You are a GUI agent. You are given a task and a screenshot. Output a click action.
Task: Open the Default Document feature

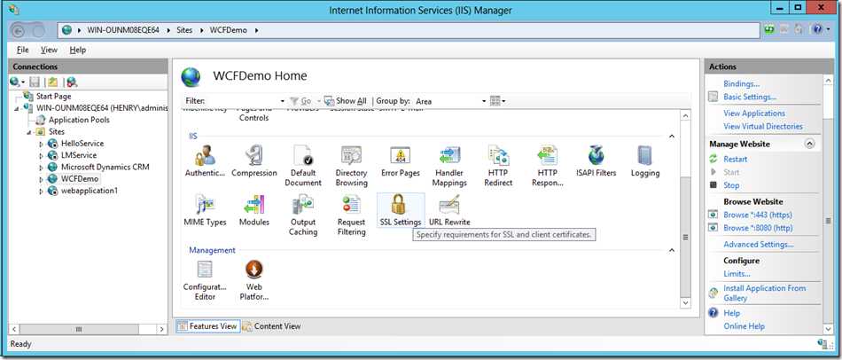pos(303,166)
